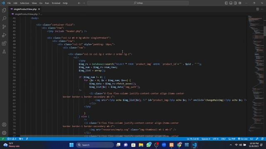Screen dimensions: 266x149
Task: Start Go Live server from status bar
Action: point(243,139)
